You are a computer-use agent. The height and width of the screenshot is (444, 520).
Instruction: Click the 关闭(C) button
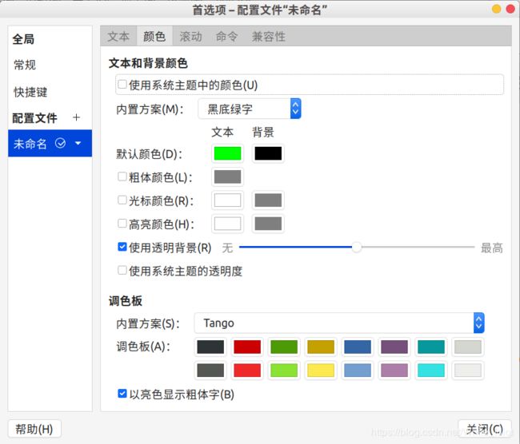485,429
